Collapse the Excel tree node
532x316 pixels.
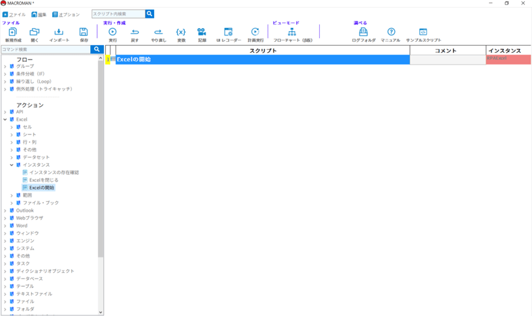coord(5,120)
